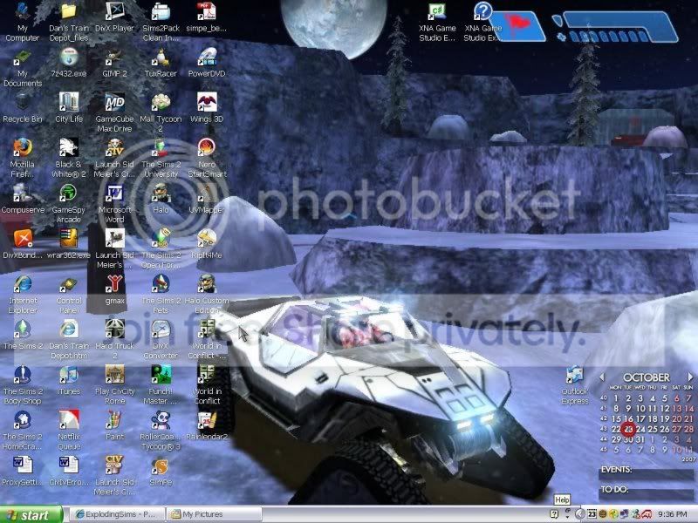Viewport: 698px width, 523px height.
Task: Click the EVENTS section header
Action: (x=616, y=470)
